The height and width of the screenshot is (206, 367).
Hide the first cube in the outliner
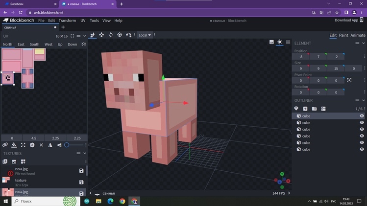tap(362, 116)
